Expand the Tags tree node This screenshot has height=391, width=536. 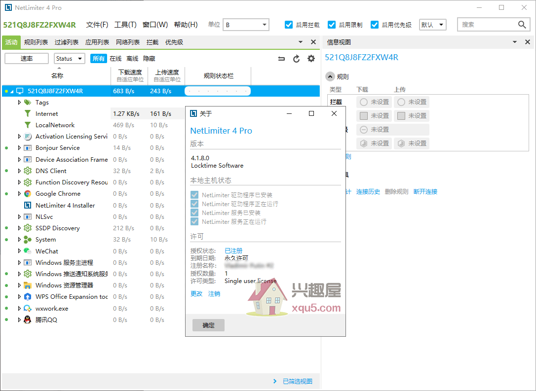pos(19,103)
